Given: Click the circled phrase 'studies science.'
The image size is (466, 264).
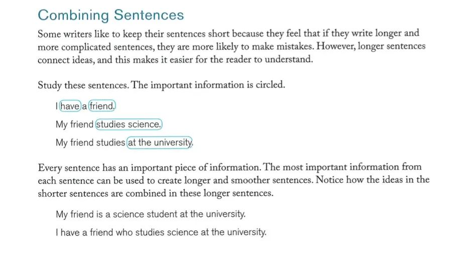Looking at the screenshot, I should (129, 124).
